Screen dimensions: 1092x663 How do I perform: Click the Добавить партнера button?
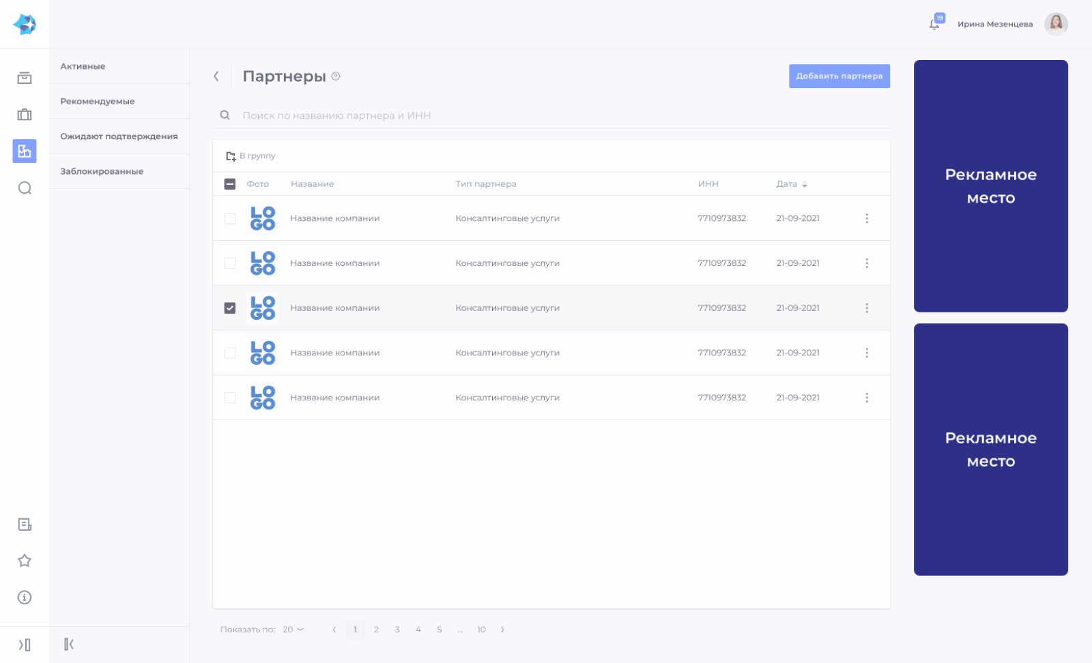(839, 76)
